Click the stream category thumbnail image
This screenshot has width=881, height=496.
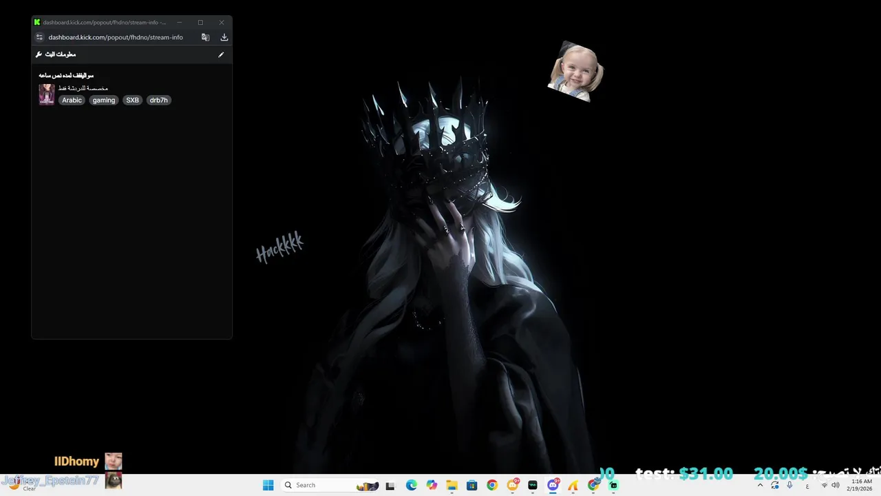[47, 94]
